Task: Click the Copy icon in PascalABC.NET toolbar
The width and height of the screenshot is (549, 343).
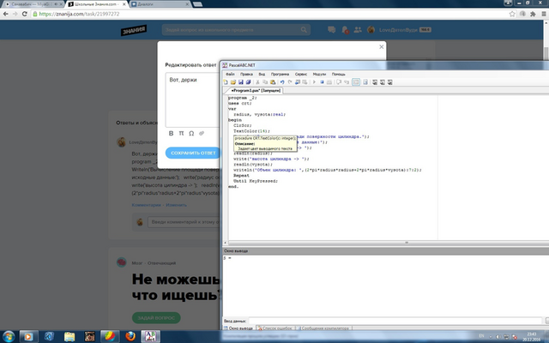Action: click(x=265, y=82)
